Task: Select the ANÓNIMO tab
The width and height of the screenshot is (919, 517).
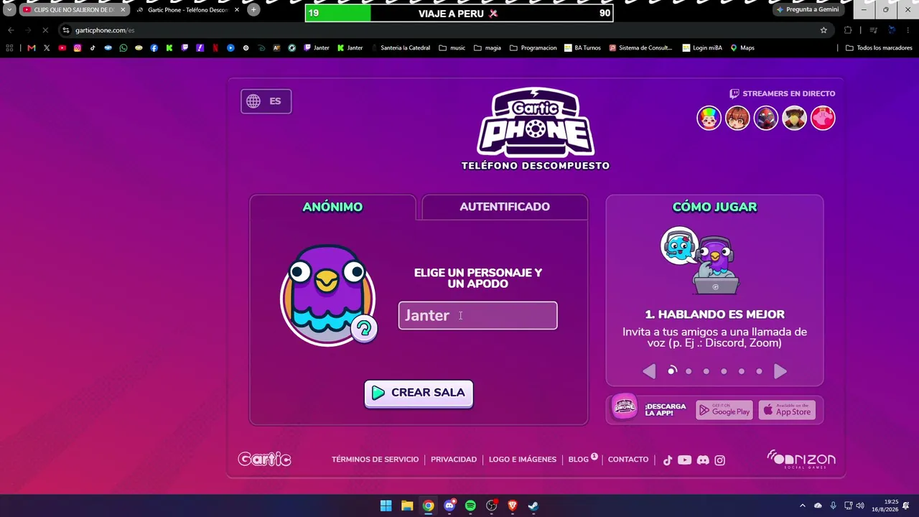Action: (x=332, y=207)
